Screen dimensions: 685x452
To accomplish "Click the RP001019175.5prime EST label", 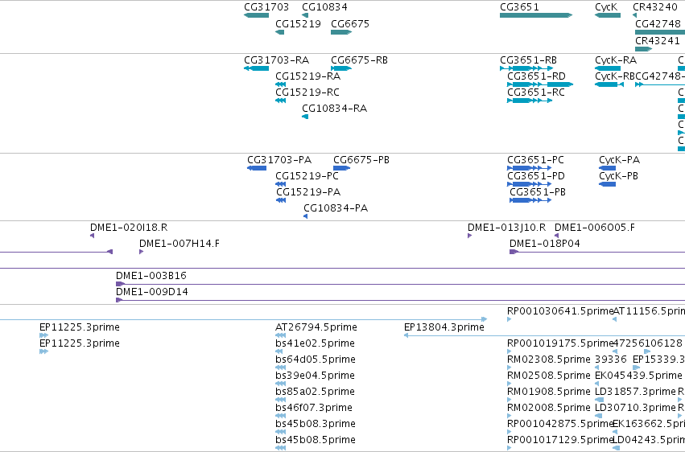I will tap(560, 343).
